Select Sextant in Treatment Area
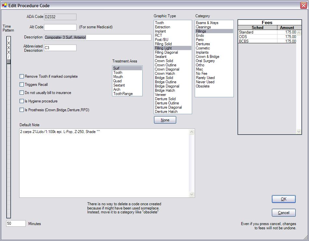 click(127, 85)
